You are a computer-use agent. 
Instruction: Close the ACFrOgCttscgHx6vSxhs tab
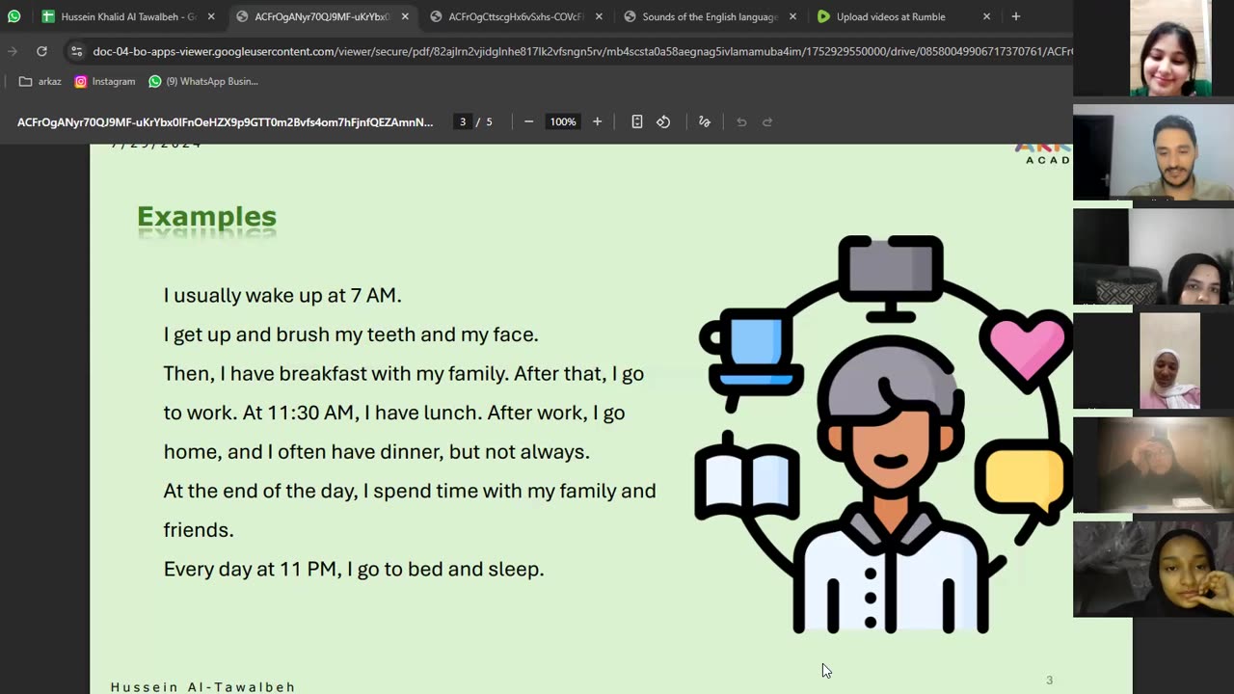tap(599, 16)
